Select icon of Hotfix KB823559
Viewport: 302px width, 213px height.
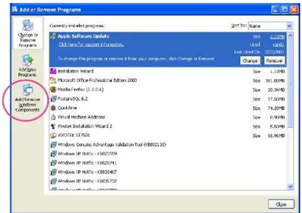point(53,154)
